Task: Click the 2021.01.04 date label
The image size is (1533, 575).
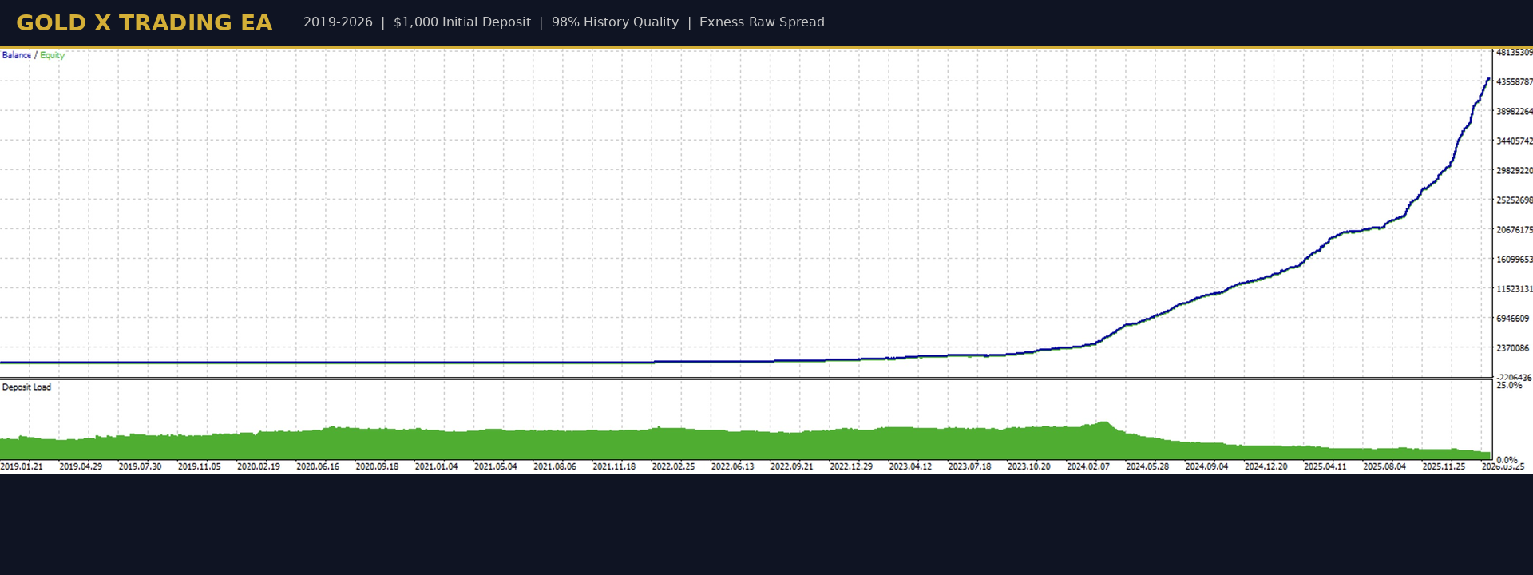Action: (x=437, y=467)
